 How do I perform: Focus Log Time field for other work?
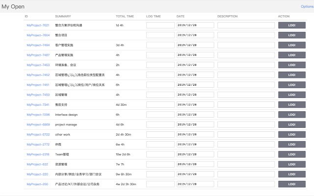160,135
